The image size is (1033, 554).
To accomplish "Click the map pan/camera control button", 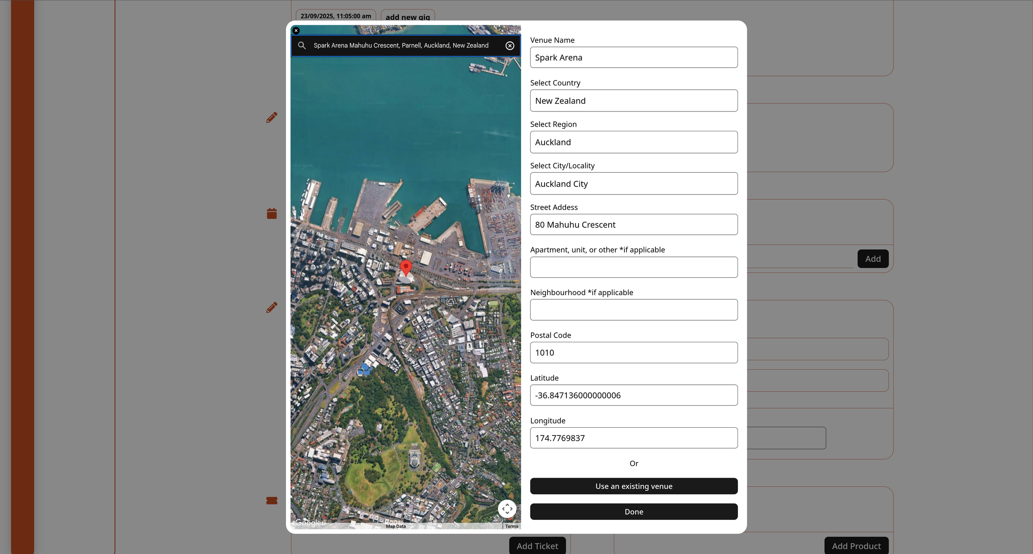I will click(x=507, y=509).
